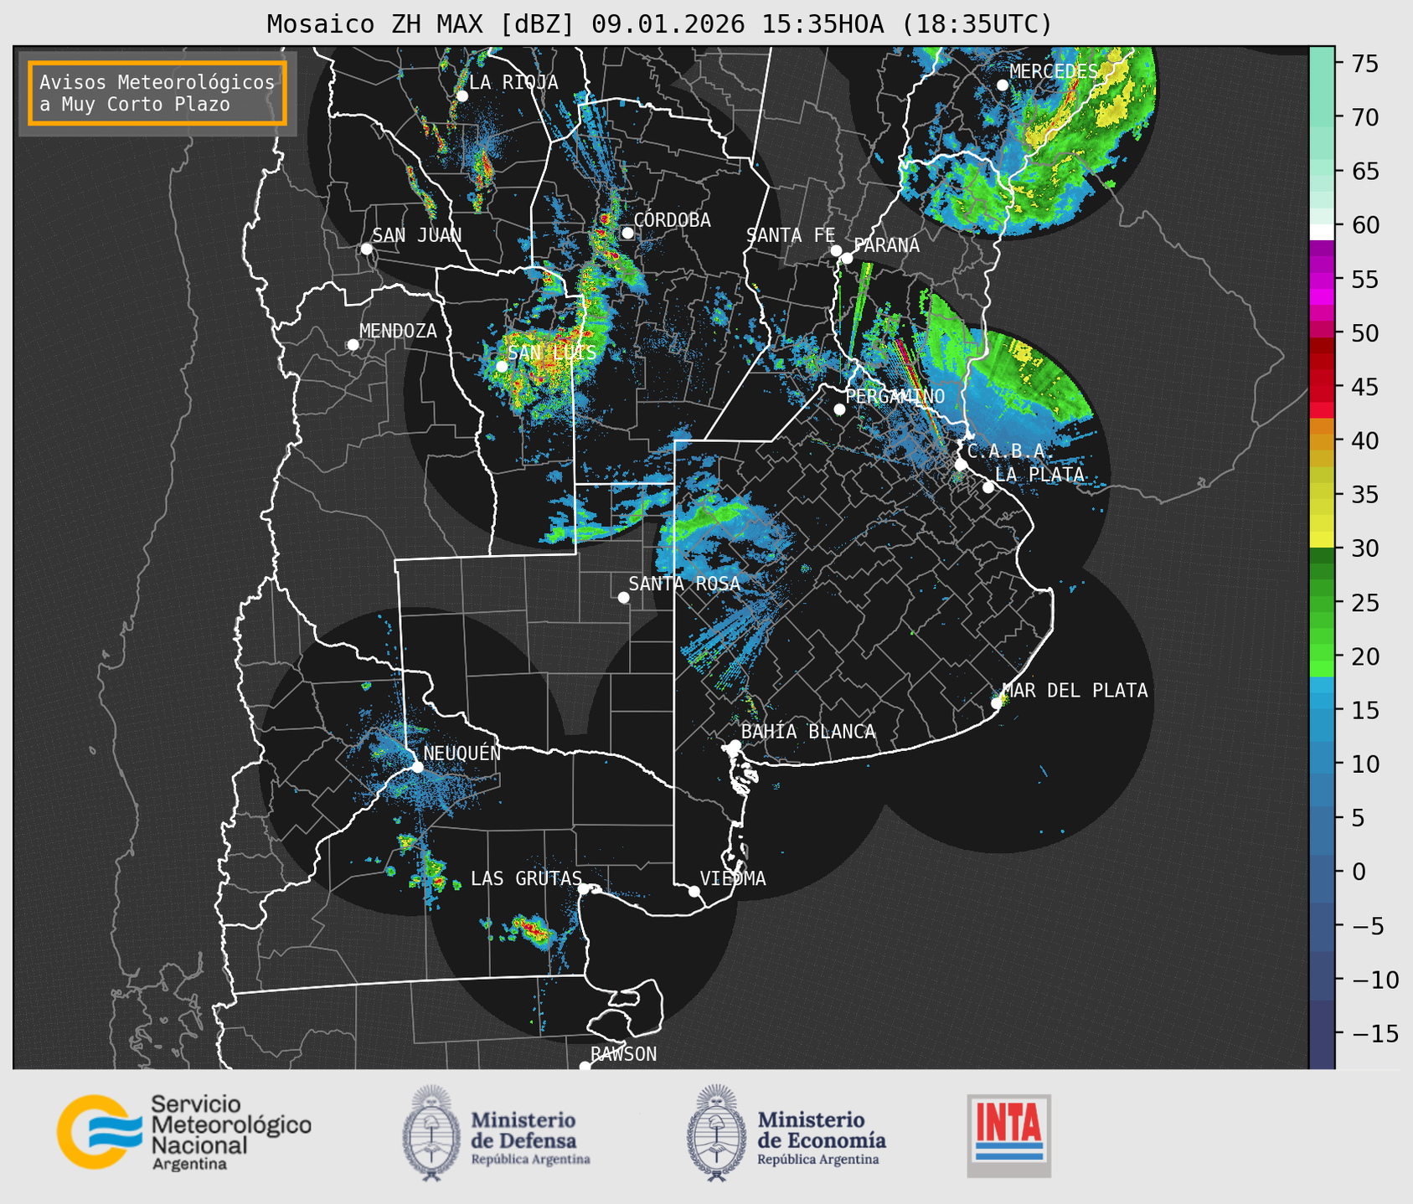Select the BAHÍA BLANCA marker dot
This screenshot has height=1204, width=1413.
coord(735,745)
